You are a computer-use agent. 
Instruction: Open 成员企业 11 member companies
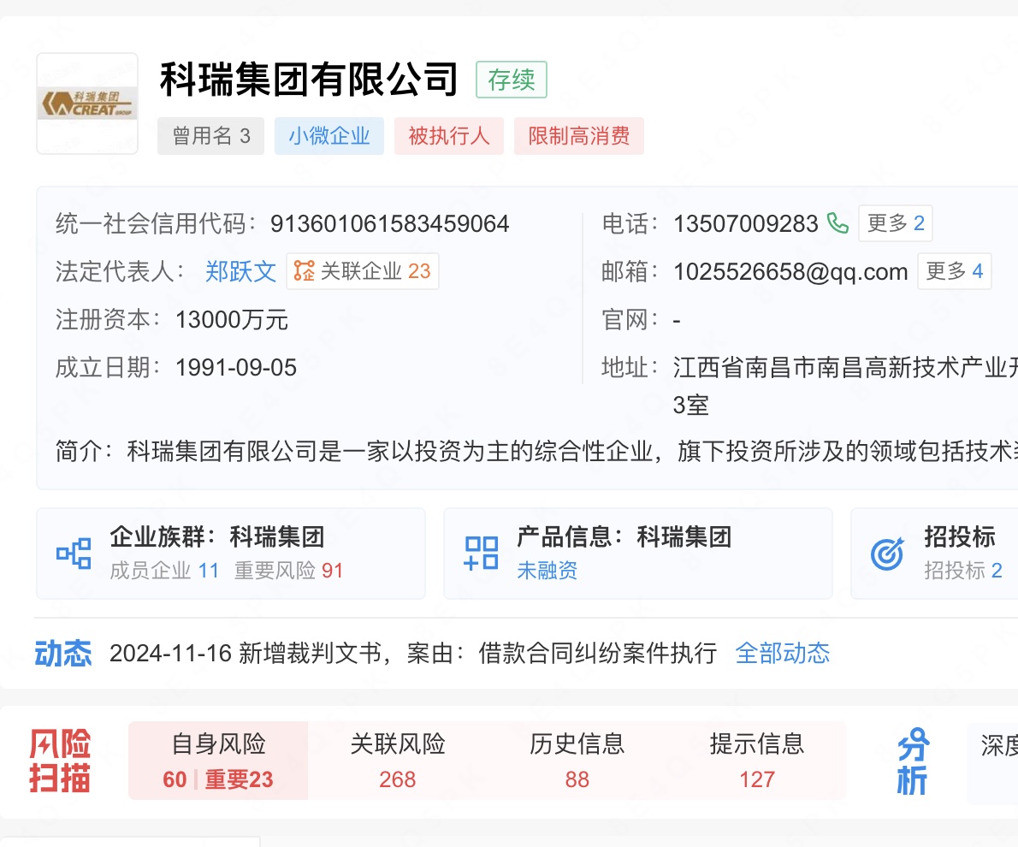164,571
